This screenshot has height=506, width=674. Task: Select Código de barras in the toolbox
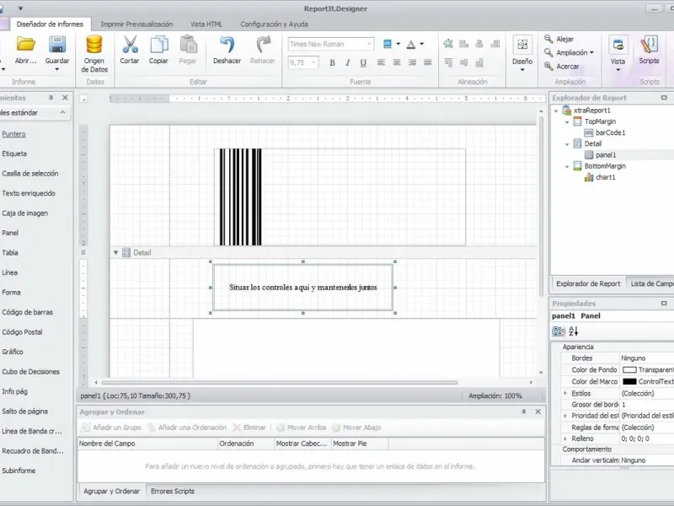tap(27, 312)
